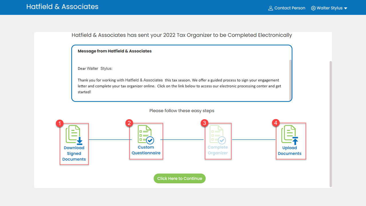This screenshot has width=366, height=206.
Task: Open the Walter Stylus account menu
Action: [329, 8]
